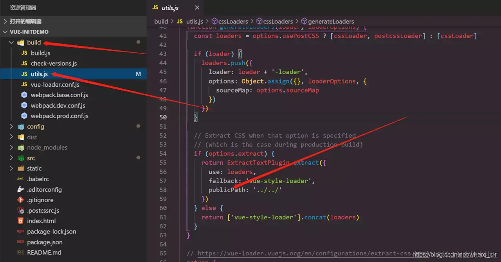Click the build folder icon

click(21, 43)
